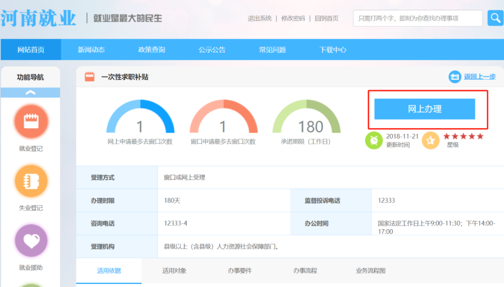Viewport: 504px width, 287px height.
Task: Click the search magnifier icon button
Action: [x=495, y=18]
